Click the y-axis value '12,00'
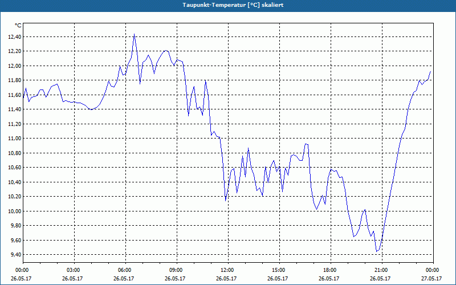The width and height of the screenshot is (456, 285). (15, 66)
